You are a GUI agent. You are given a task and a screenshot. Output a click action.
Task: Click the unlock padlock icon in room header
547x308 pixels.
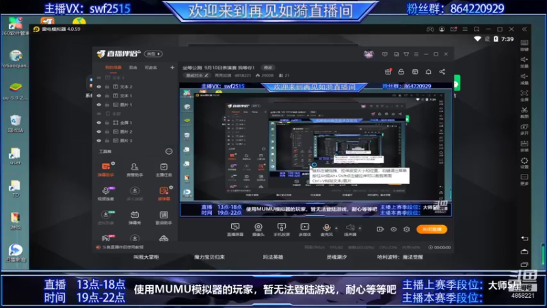(401, 72)
